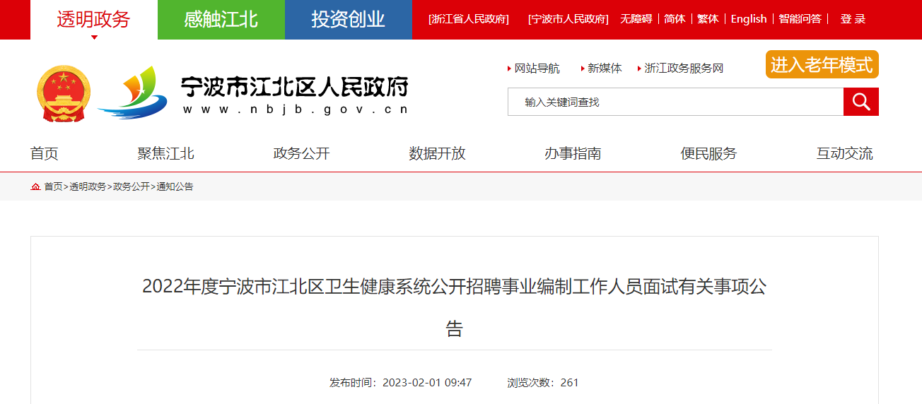Click the site title 宁波市江北区人民政府
This screenshot has width=922, height=404.
[x=296, y=87]
